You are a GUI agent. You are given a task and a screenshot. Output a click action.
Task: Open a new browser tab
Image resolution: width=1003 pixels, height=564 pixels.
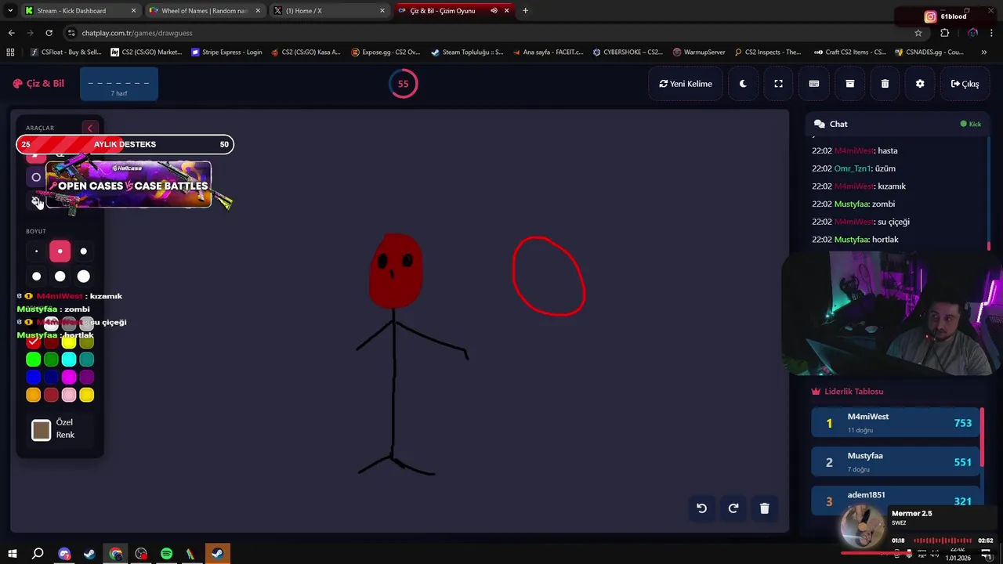pyautogui.click(x=525, y=11)
